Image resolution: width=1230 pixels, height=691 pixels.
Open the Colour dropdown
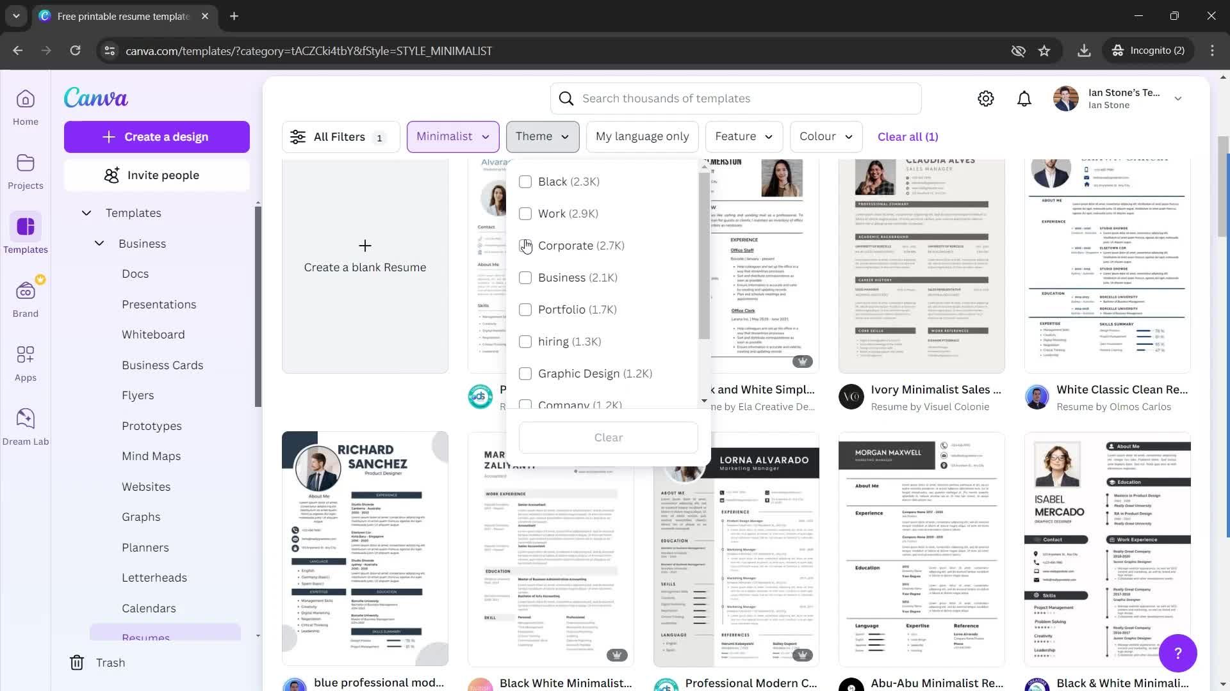(826, 137)
